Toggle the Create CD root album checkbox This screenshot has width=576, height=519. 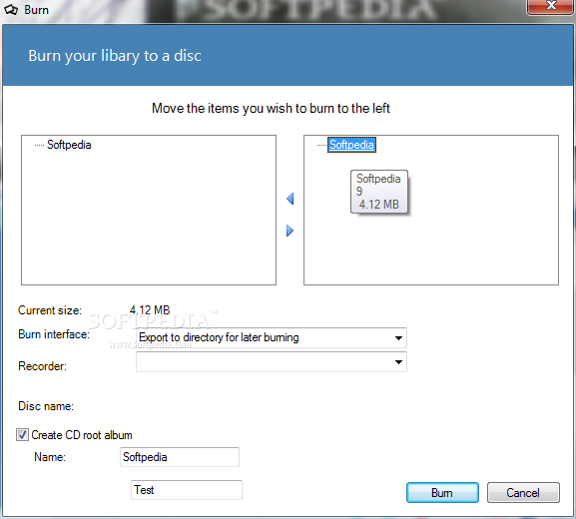(x=22, y=434)
